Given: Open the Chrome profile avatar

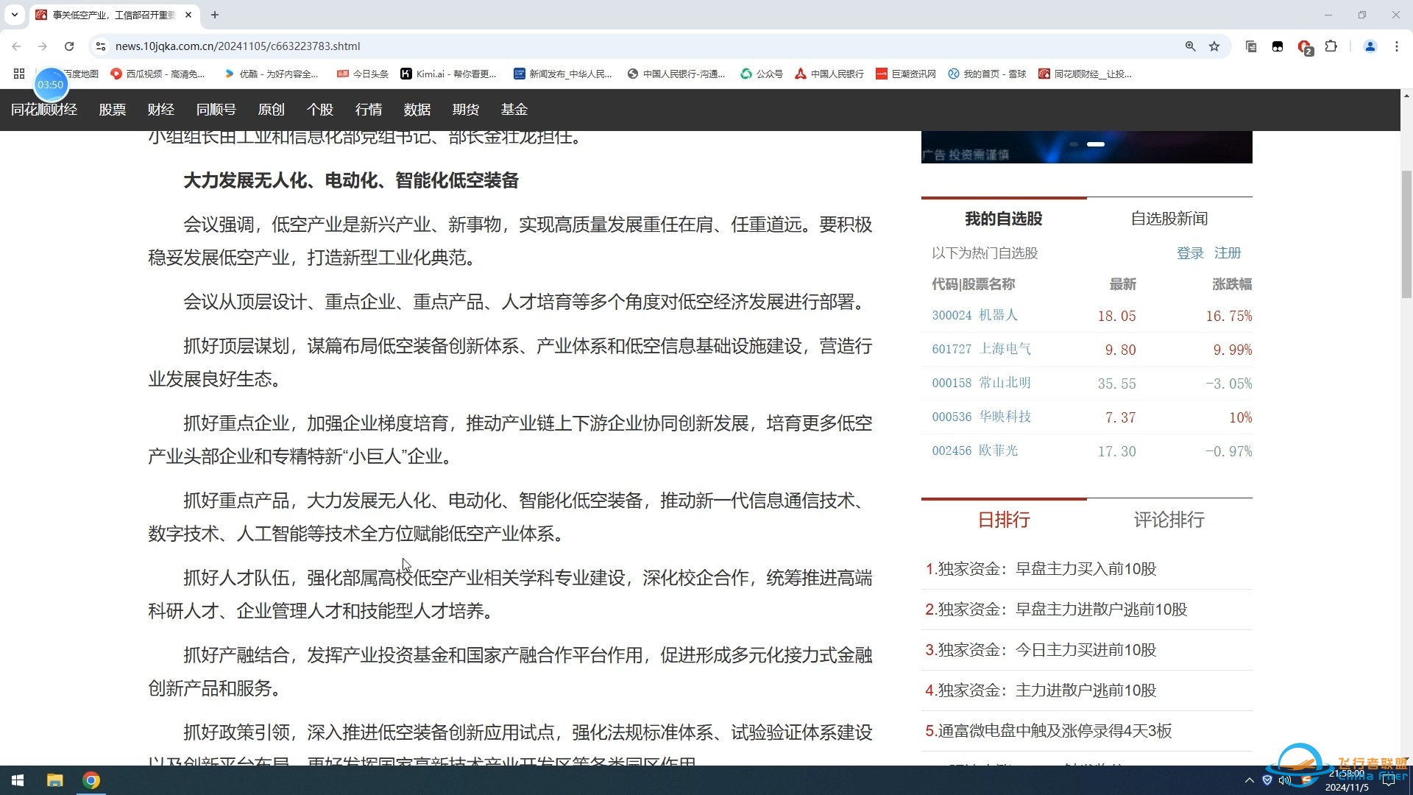Looking at the screenshot, I should [x=1370, y=46].
